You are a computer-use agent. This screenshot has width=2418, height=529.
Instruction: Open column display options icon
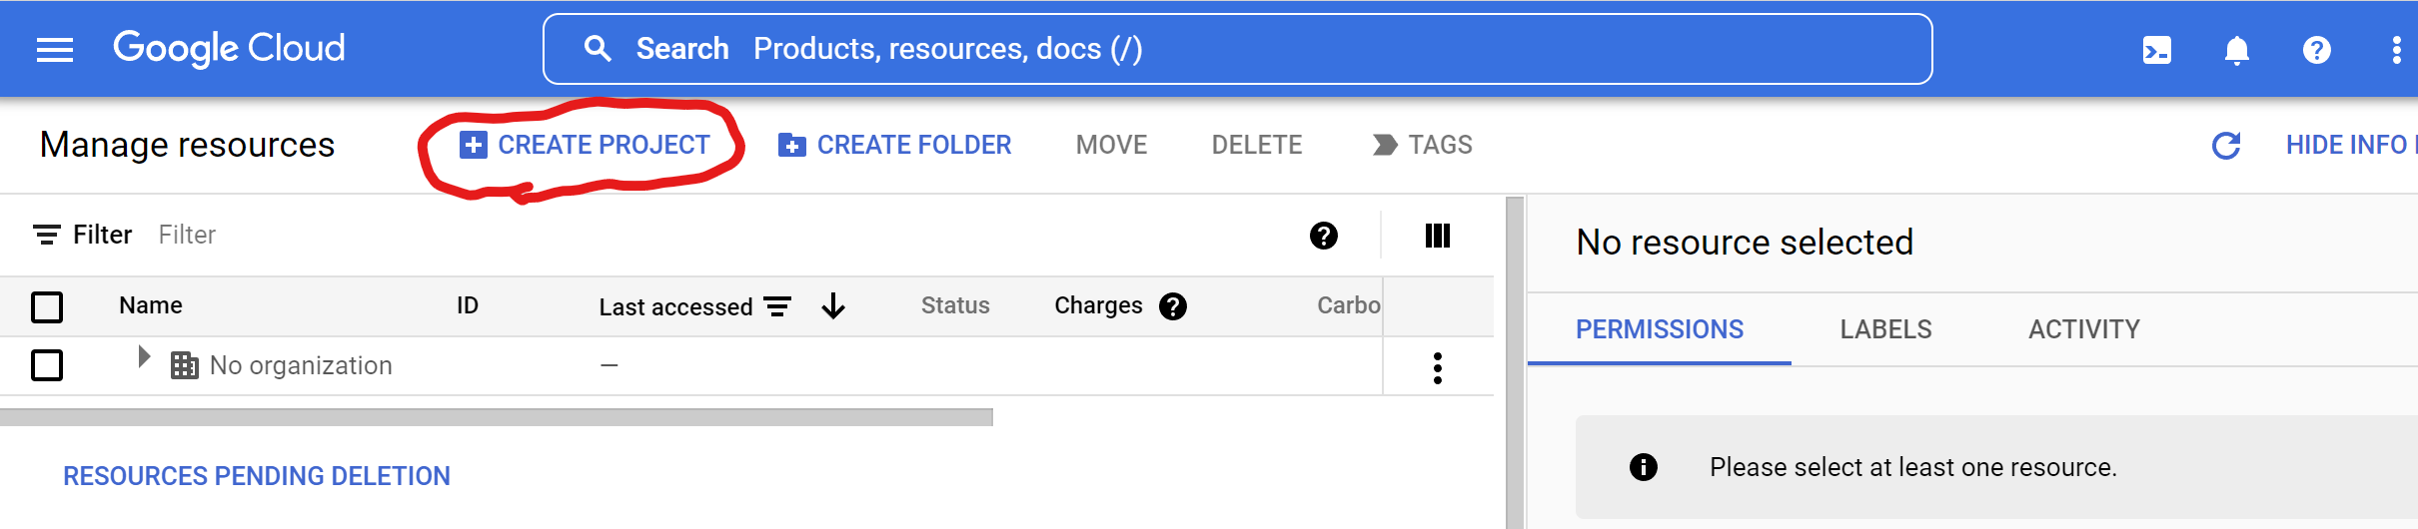(1437, 236)
